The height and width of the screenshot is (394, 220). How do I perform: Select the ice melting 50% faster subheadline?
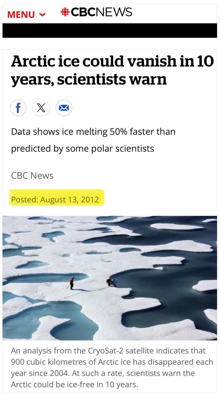coord(93,140)
